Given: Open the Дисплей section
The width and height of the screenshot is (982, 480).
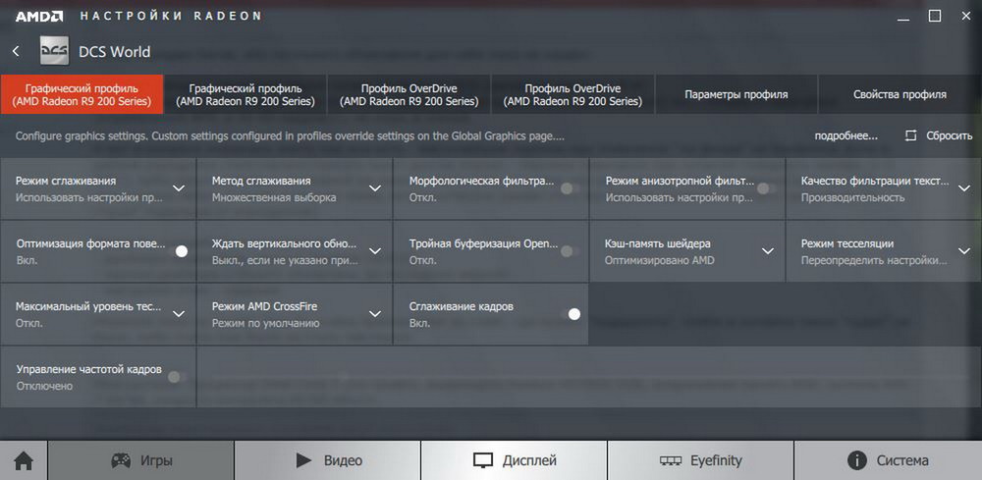Looking at the screenshot, I should click(x=515, y=461).
